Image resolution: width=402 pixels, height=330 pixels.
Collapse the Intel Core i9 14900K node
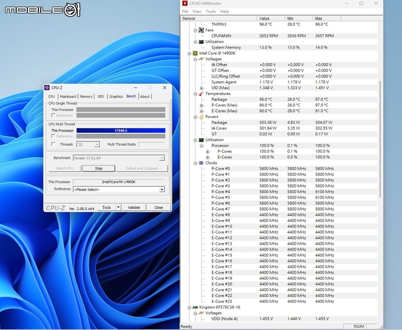[x=189, y=54]
